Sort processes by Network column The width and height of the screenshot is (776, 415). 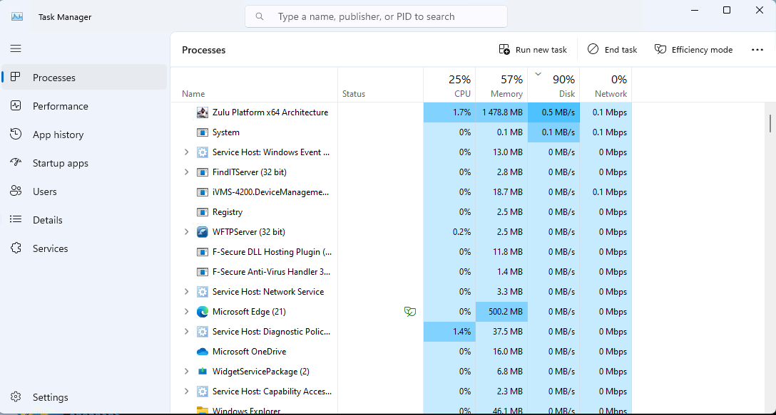(x=606, y=85)
